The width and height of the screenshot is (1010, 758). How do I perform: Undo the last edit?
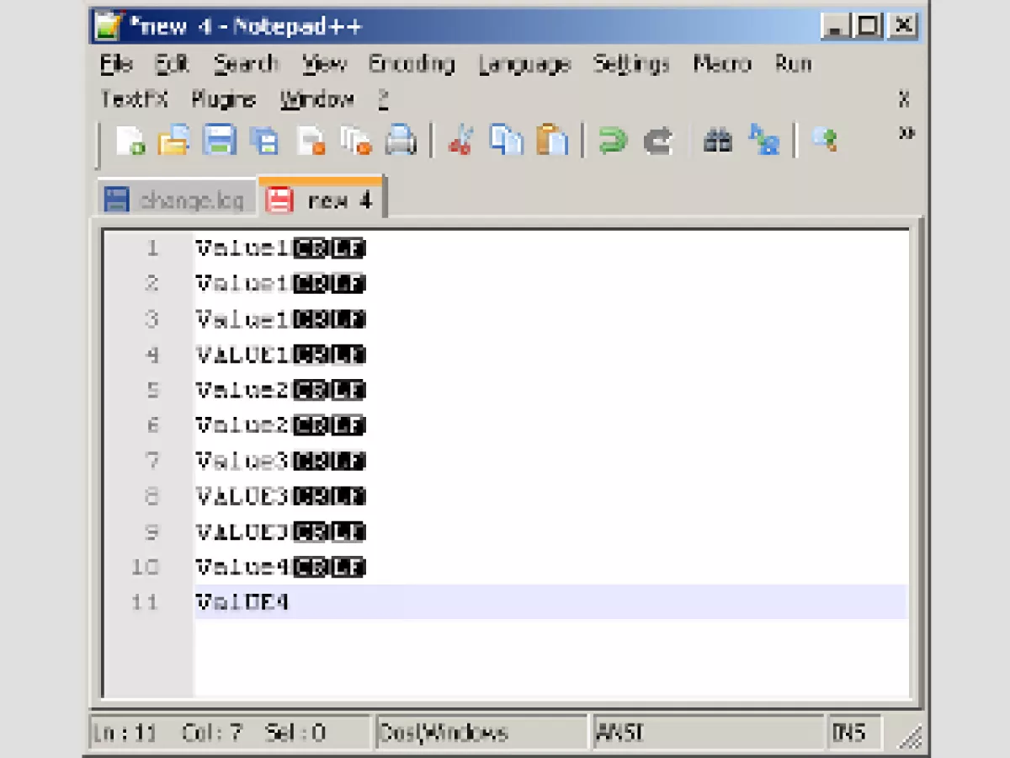coord(613,141)
